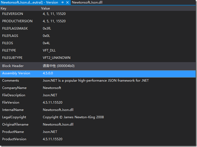Viewport: 197px width, 147px height.
Task: Pin the Version tab with the pin icon
Action: click(63, 2)
